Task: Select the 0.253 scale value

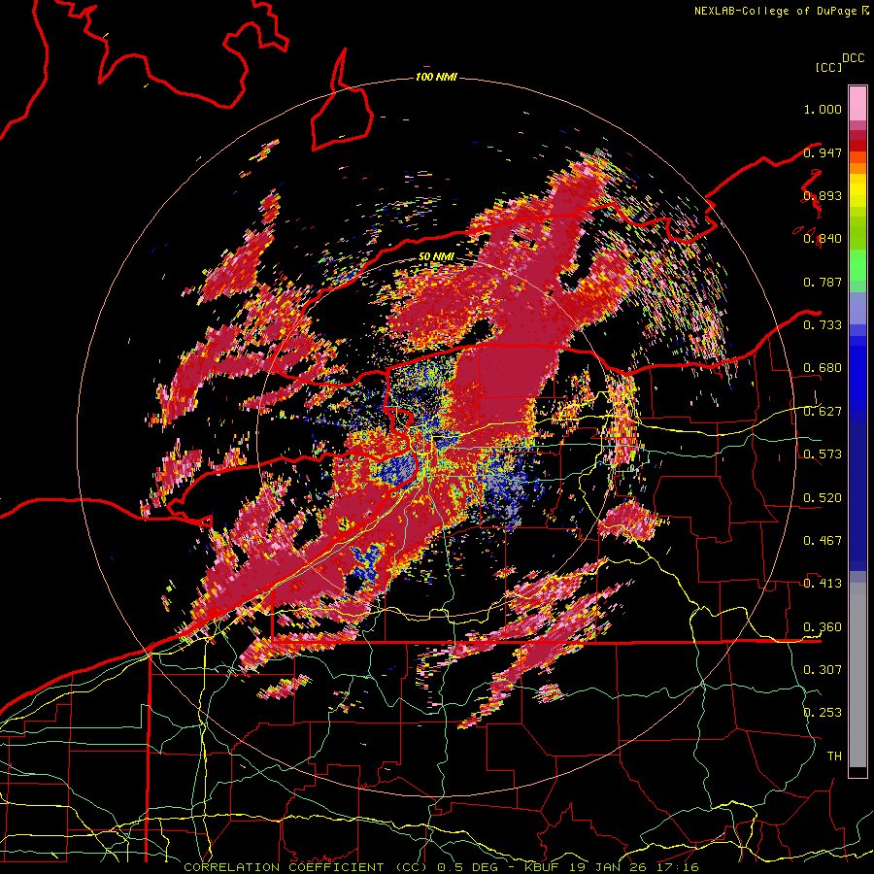Action: [823, 713]
